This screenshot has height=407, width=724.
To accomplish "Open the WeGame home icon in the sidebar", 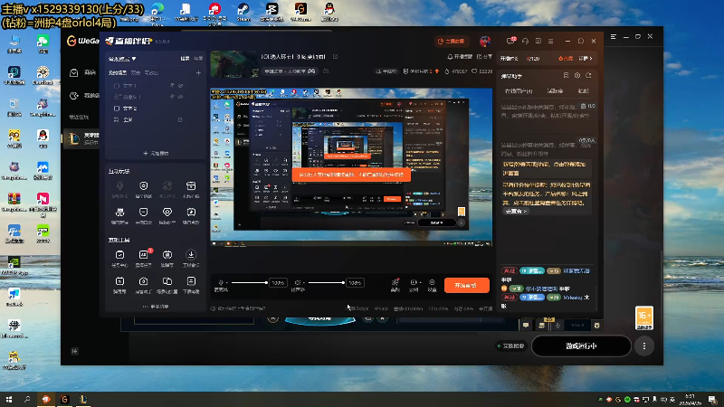I will 74,73.
